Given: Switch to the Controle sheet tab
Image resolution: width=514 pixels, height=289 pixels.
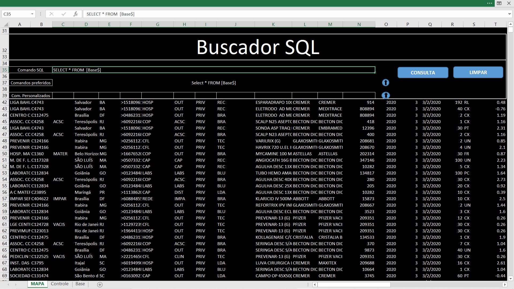Looking at the screenshot, I should pyautogui.click(x=60, y=284).
